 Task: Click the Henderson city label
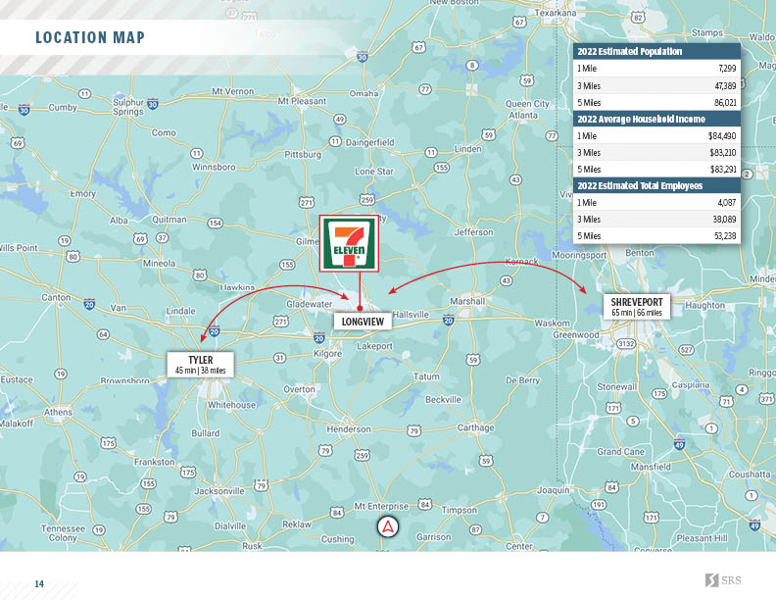(349, 428)
